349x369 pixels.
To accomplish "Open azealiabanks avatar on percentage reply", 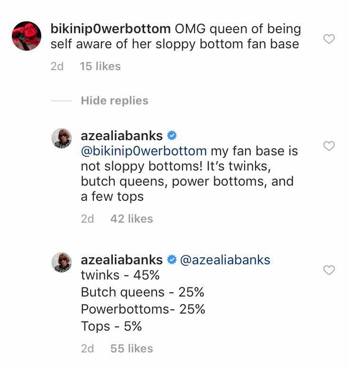I will (61, 262).
